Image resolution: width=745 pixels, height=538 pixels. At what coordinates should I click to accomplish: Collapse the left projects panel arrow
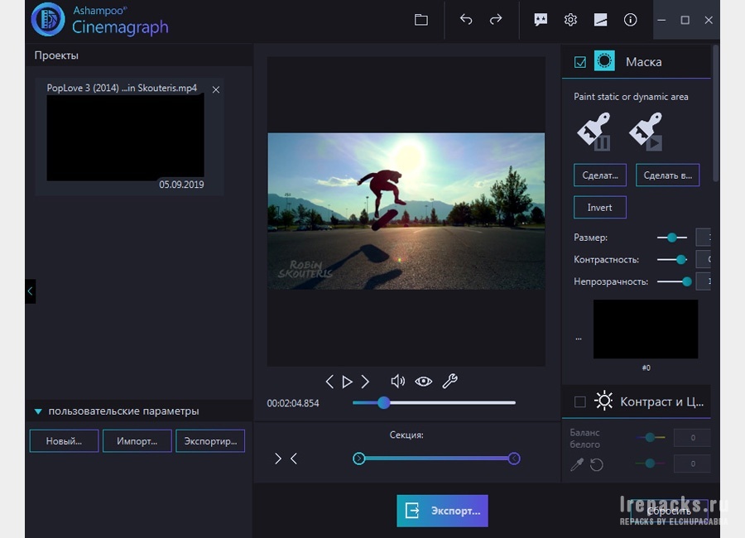pyautogui.click(x=30, y=291)
